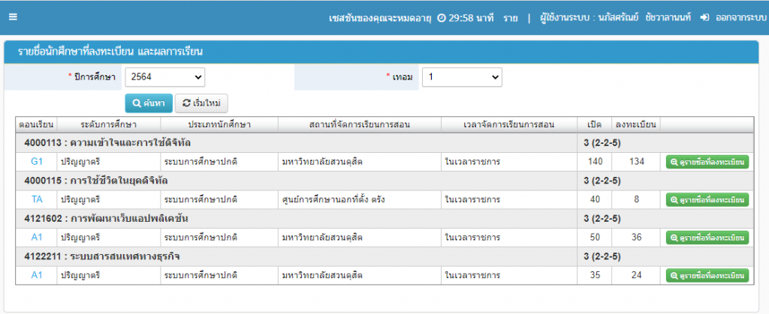
Task: View registered student list for course 4121602
Action: (x=707, y=238)
